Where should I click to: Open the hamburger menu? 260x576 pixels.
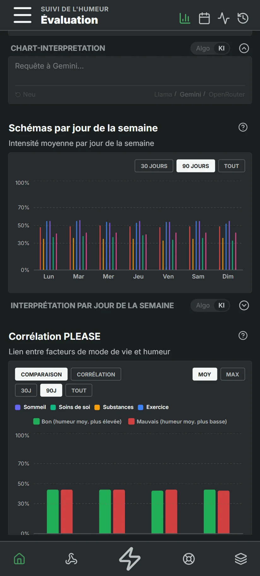point(22,15)
